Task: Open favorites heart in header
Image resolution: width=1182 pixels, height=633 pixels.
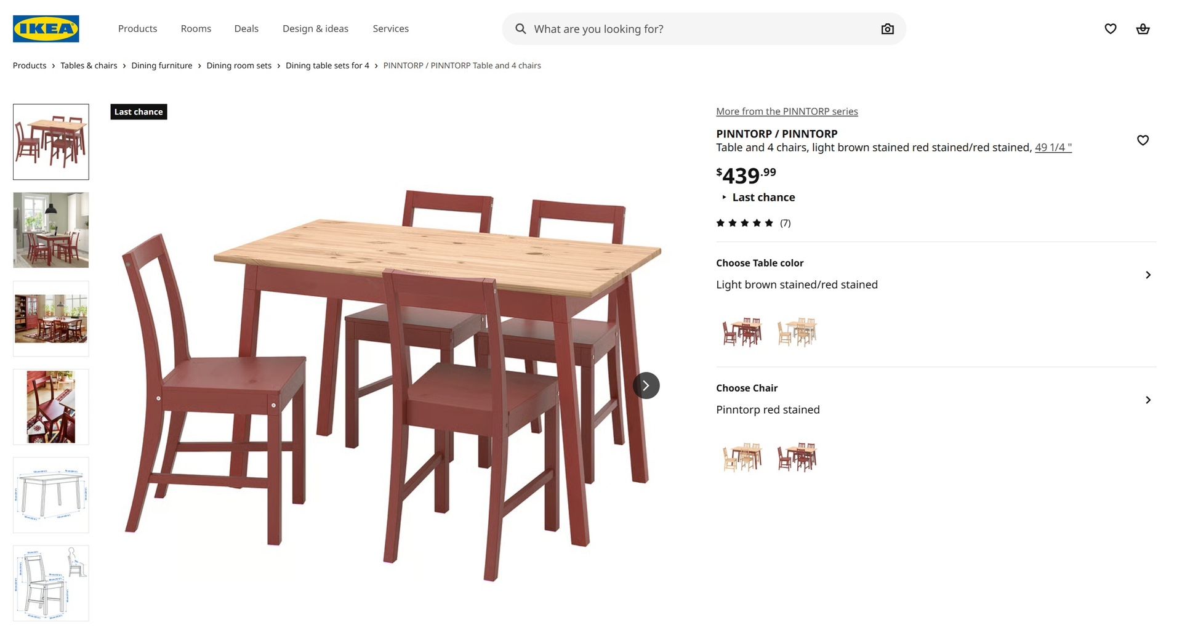Action: 1110,29
